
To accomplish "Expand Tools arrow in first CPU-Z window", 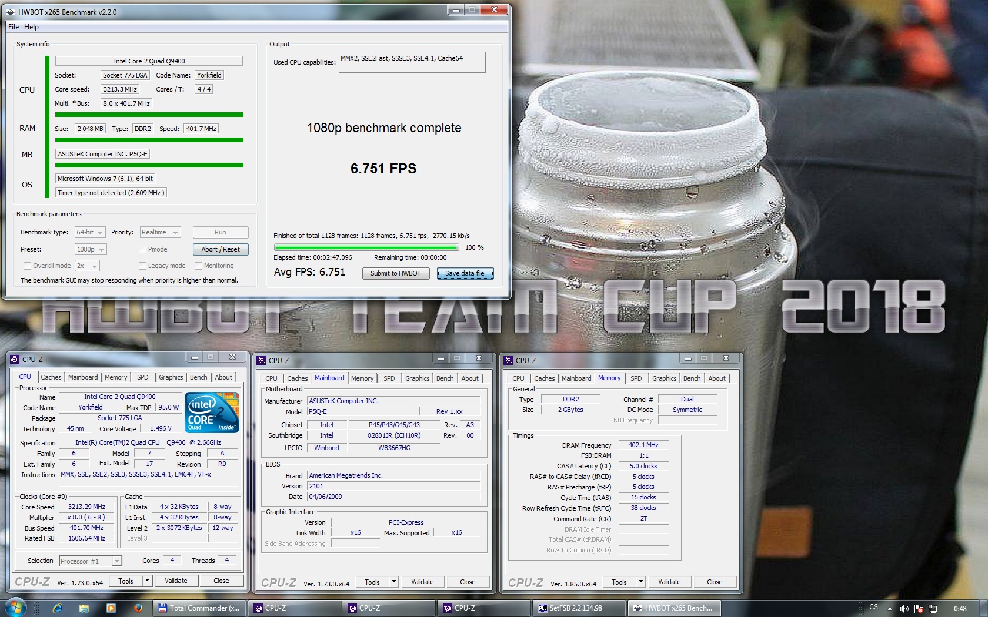I will (147, 581).
